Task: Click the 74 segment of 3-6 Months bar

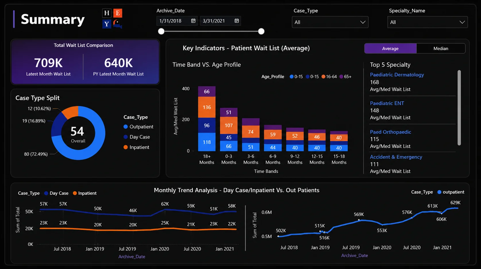Action: tap(251, 132)
